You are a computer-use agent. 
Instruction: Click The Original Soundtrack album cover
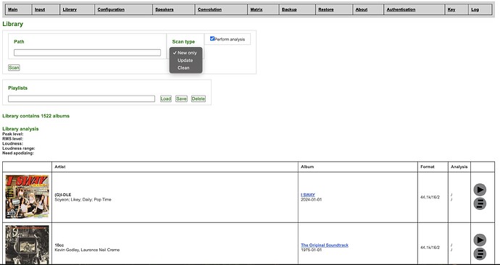(27, 245)
